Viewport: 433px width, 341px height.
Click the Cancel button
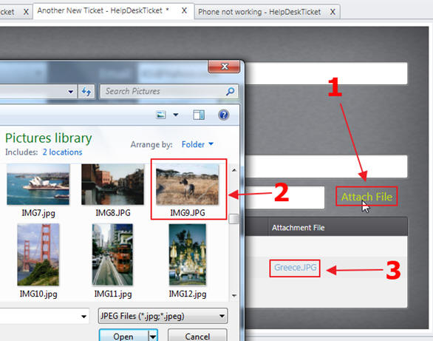pos(197,336)
